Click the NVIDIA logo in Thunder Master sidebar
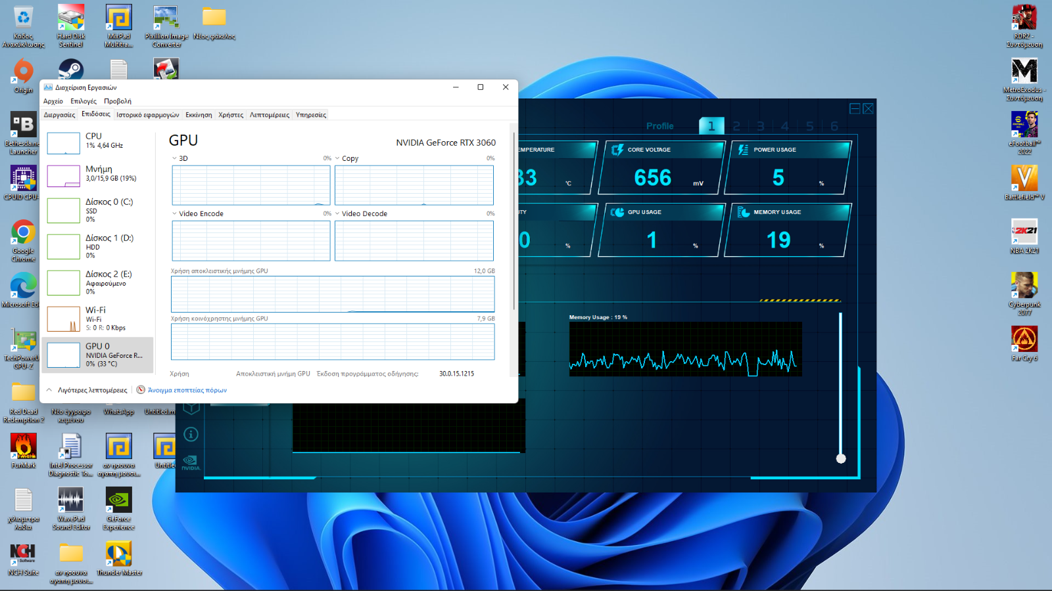The image size is (1052, 591). pos(191,463)
